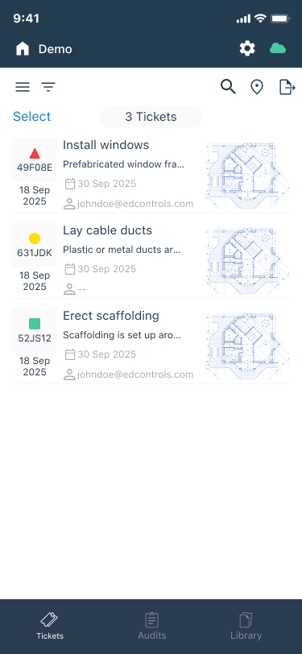Open floor plan thumbnail for Lay cable ducts
Screen dimensions: 302x654
click(x=247, y=261)
